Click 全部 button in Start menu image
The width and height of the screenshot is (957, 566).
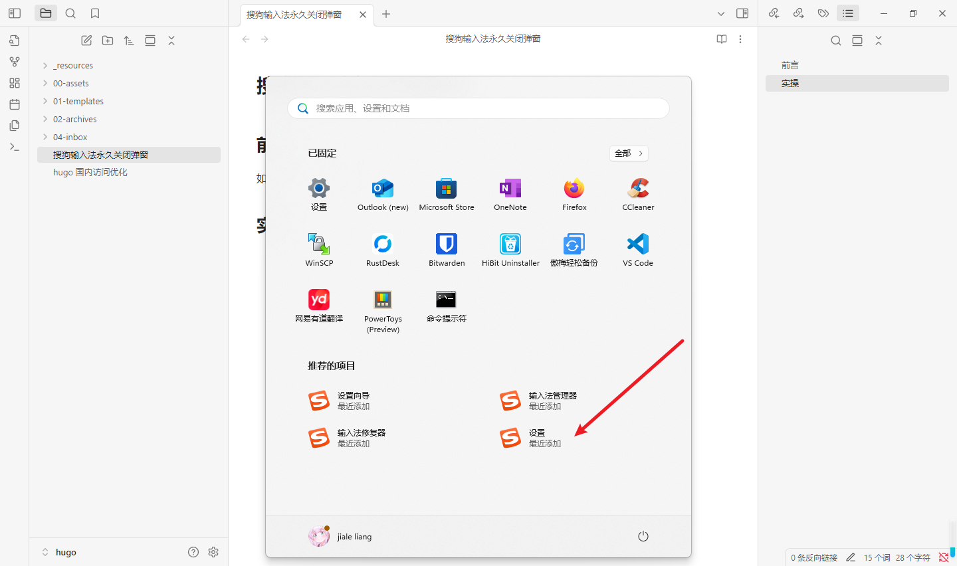[x=629, y=153]
